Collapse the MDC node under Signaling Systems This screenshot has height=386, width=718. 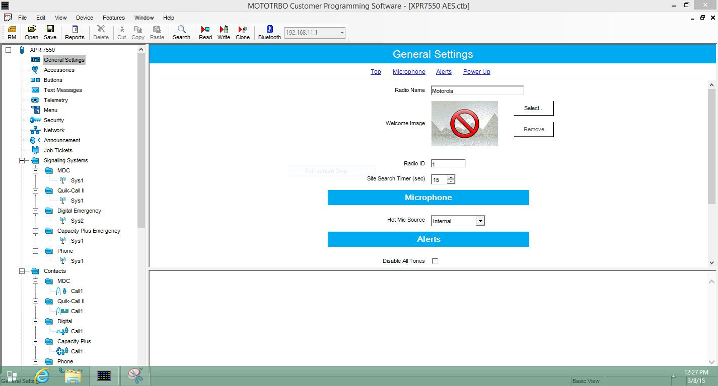click(35, 170)
